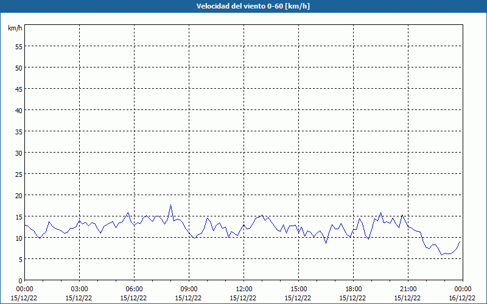Click the 35 y-axis value
This screenshot has height=304, width=487.
click(19, 131)
